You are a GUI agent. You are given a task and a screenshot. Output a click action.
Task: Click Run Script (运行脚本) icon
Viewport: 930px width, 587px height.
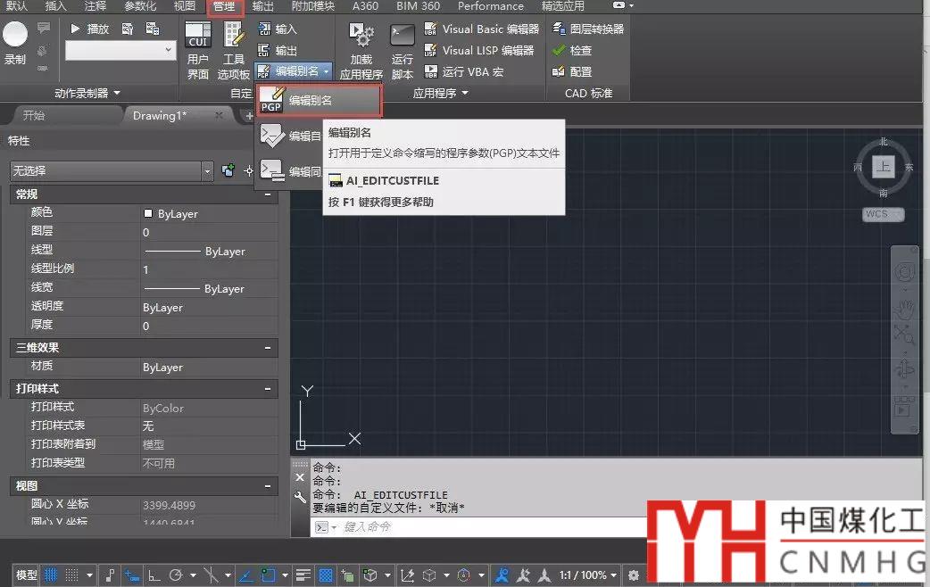pyautogui.click(x=403, y=49)
